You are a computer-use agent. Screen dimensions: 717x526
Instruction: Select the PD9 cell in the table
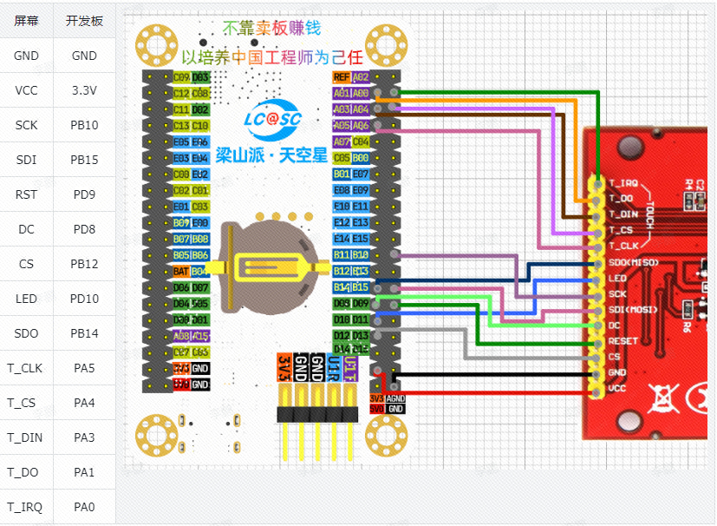pyautogui.click(x=84, y=194)
